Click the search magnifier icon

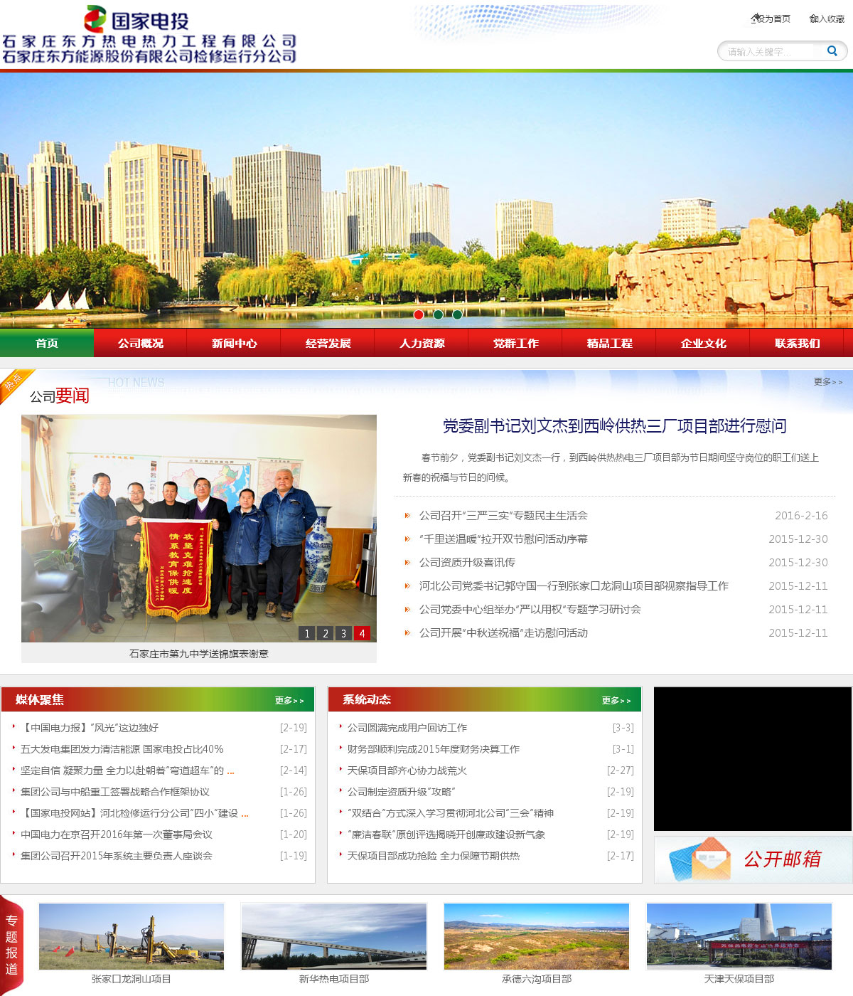(832, 51)
